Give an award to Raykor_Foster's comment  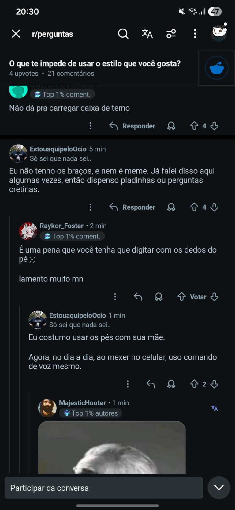tap(159, 297)
